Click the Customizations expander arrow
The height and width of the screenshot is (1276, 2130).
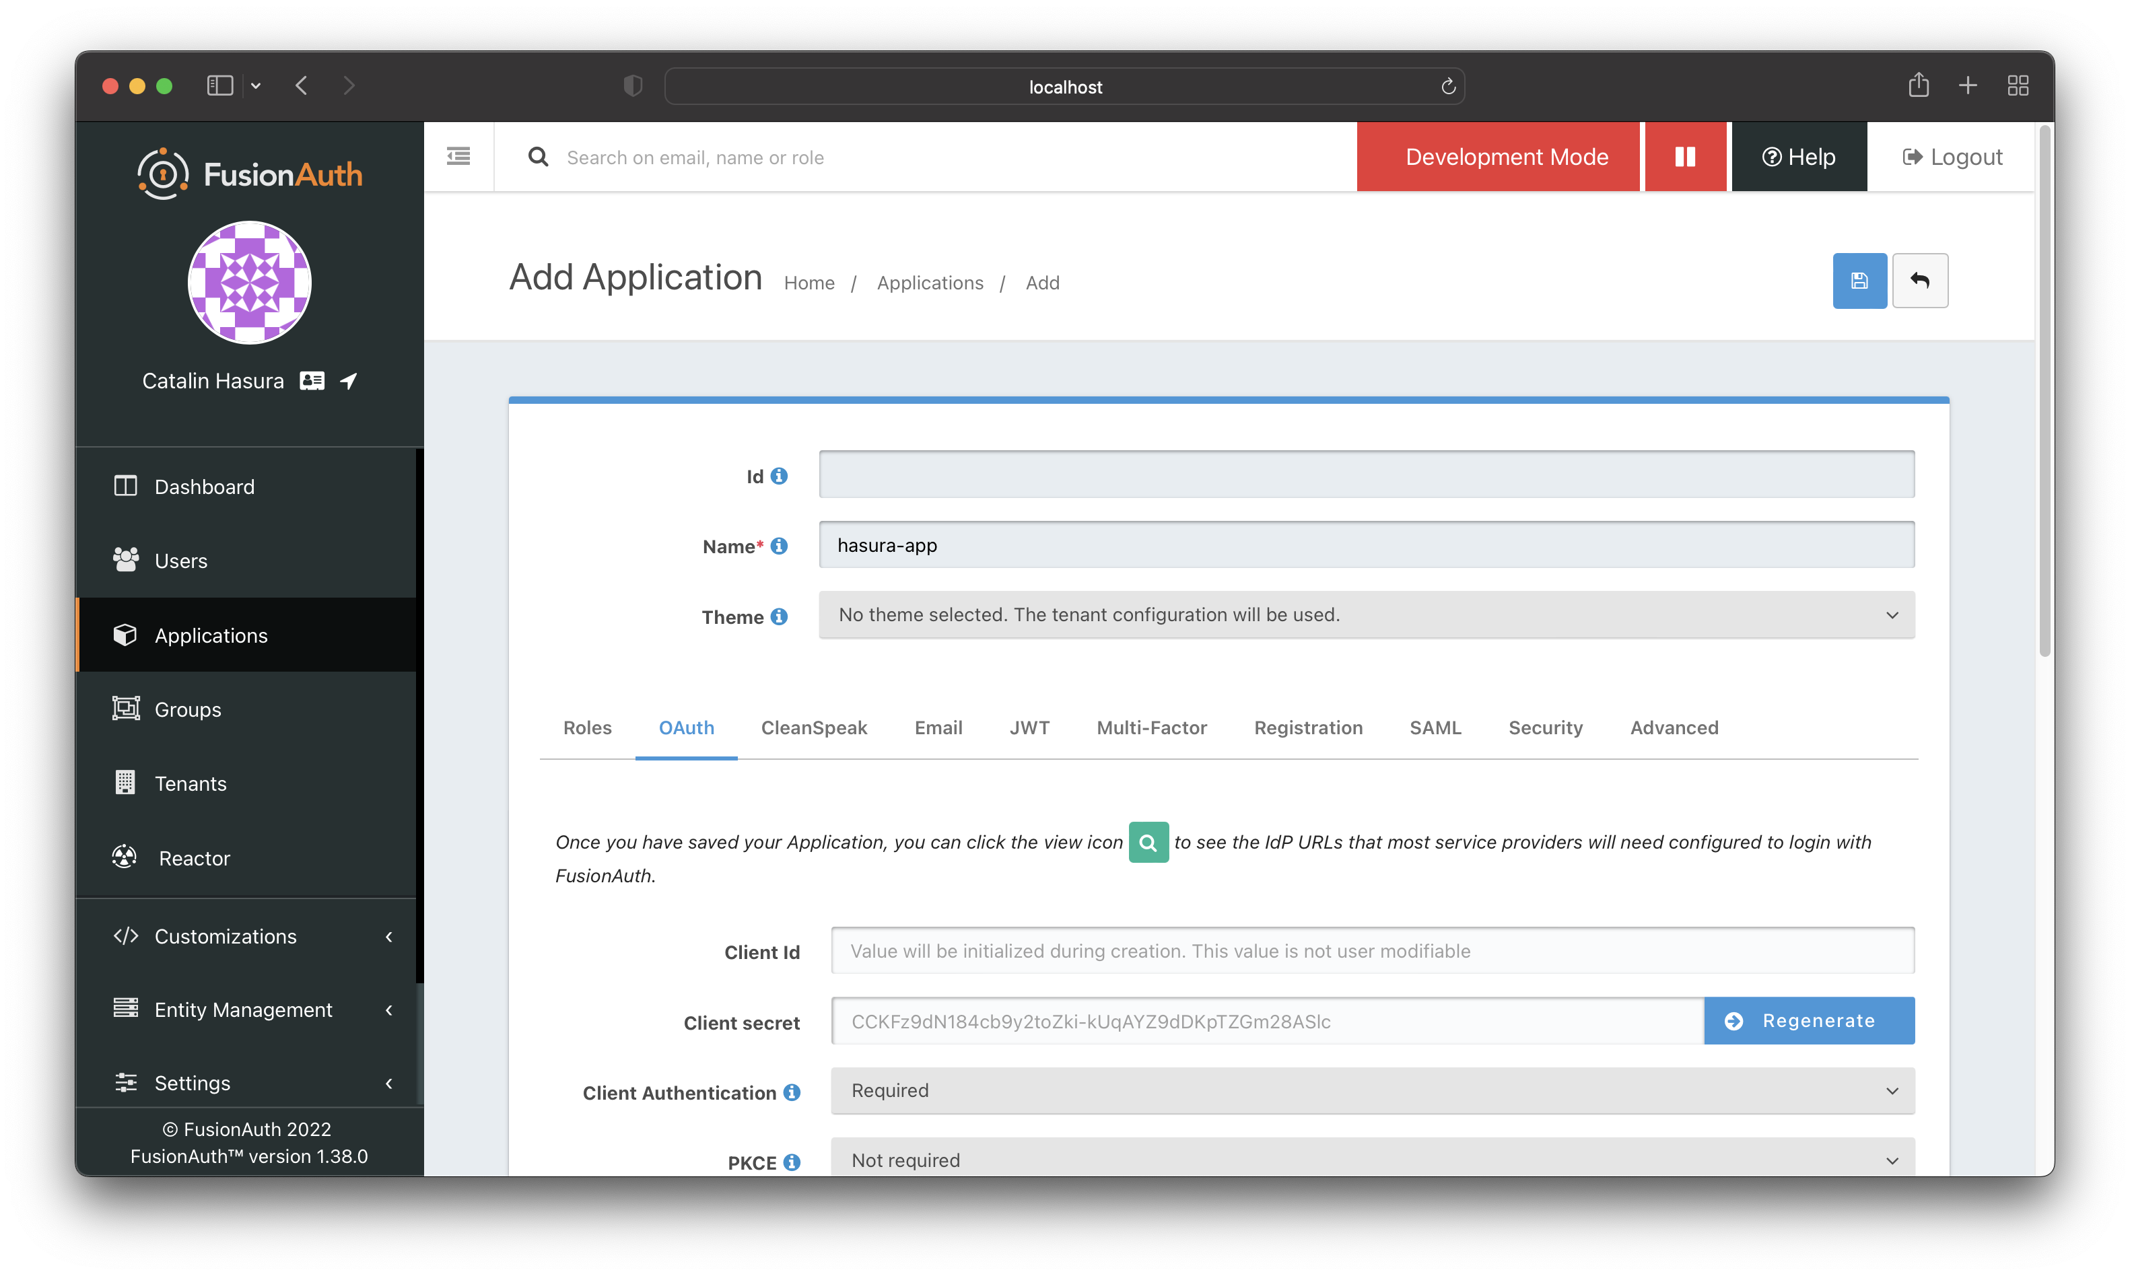coord(389,934)
